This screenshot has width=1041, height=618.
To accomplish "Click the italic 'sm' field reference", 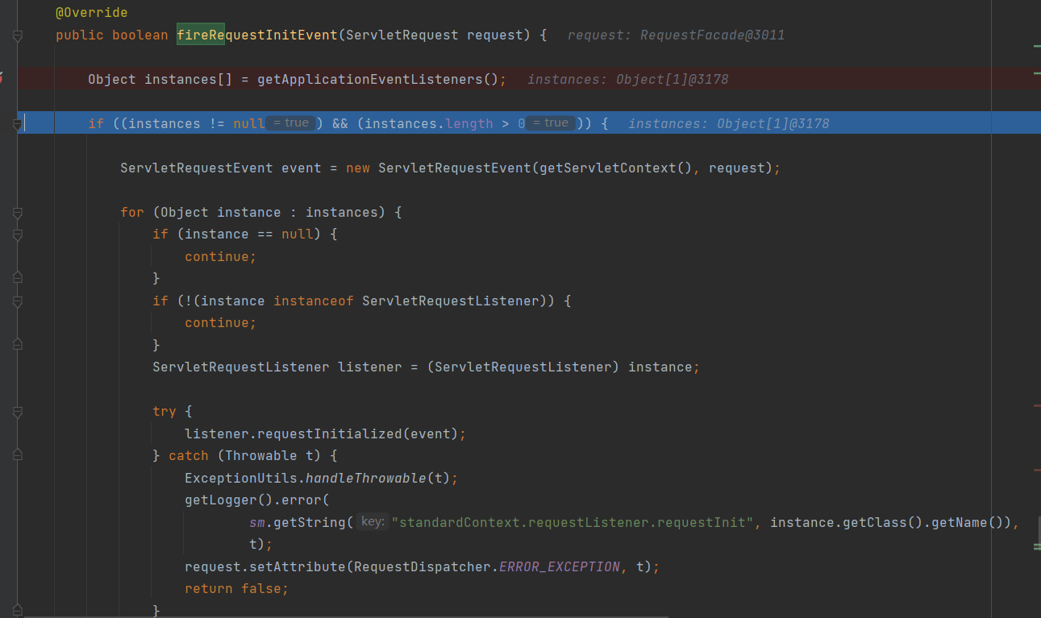I will [x=256, y=522].
